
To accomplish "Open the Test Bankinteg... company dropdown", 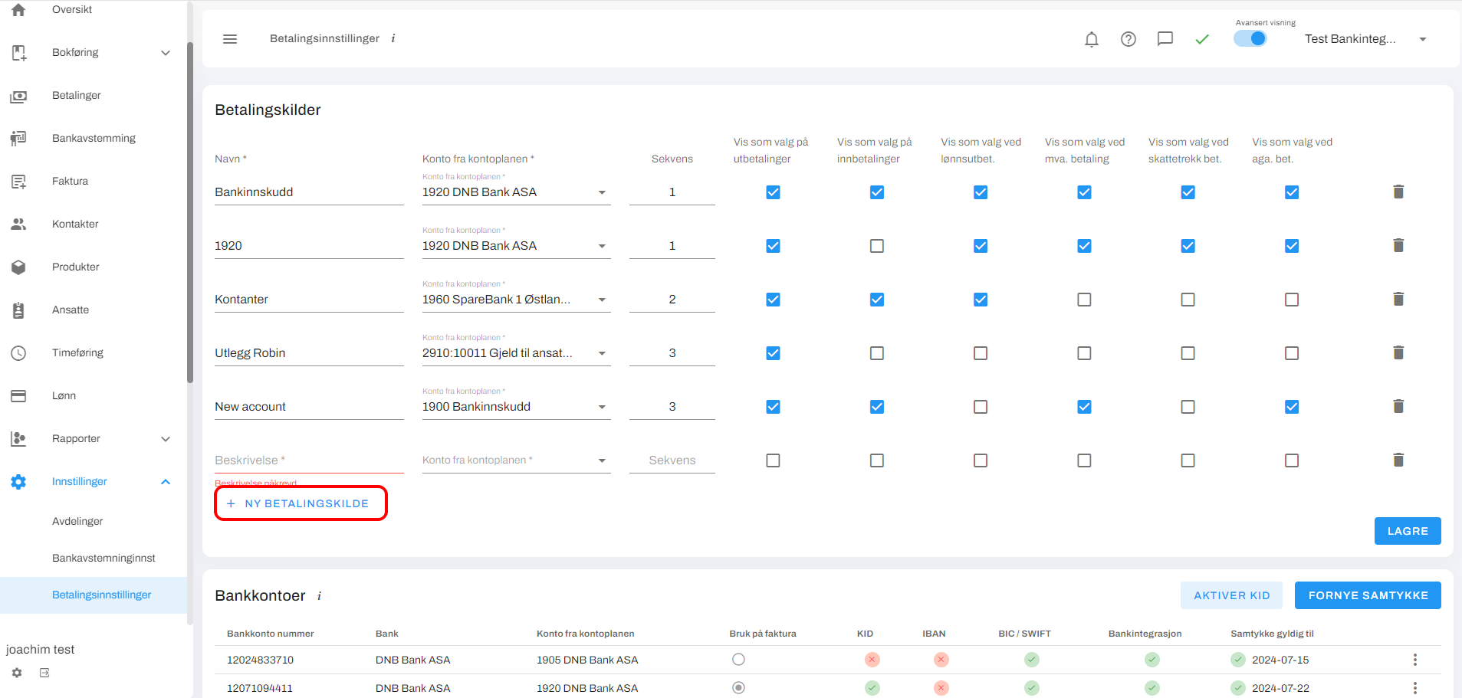I will point(1365,39).
